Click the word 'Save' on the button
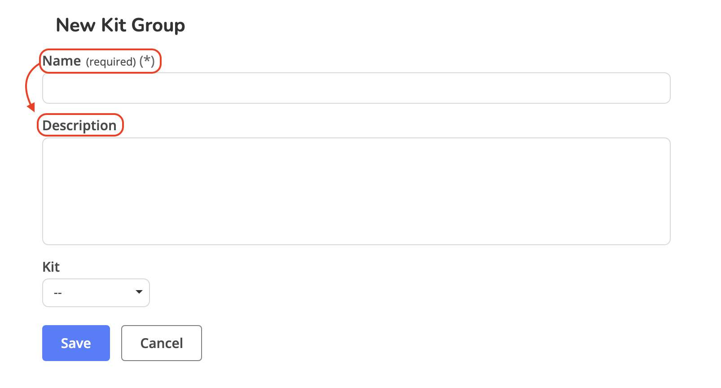 click(76, 344)
